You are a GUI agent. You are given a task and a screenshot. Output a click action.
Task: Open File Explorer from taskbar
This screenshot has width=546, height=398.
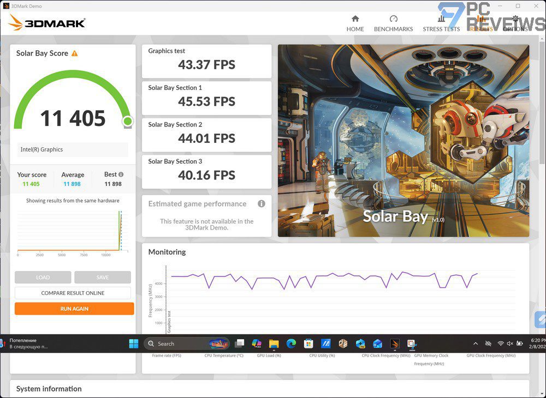point(274,344)
